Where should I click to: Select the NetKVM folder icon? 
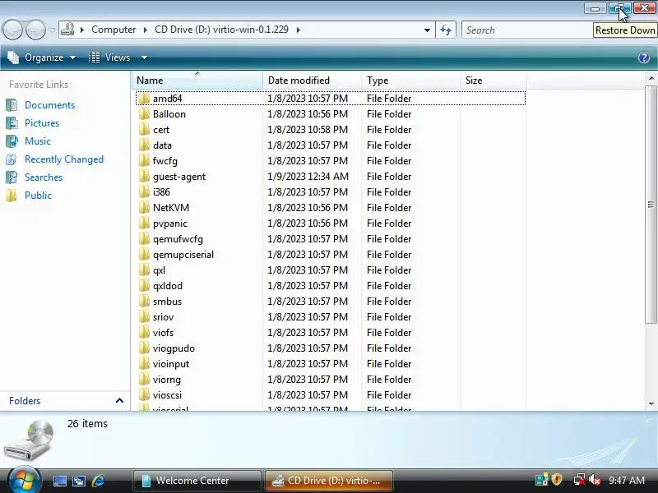click(x=143, y=208)
